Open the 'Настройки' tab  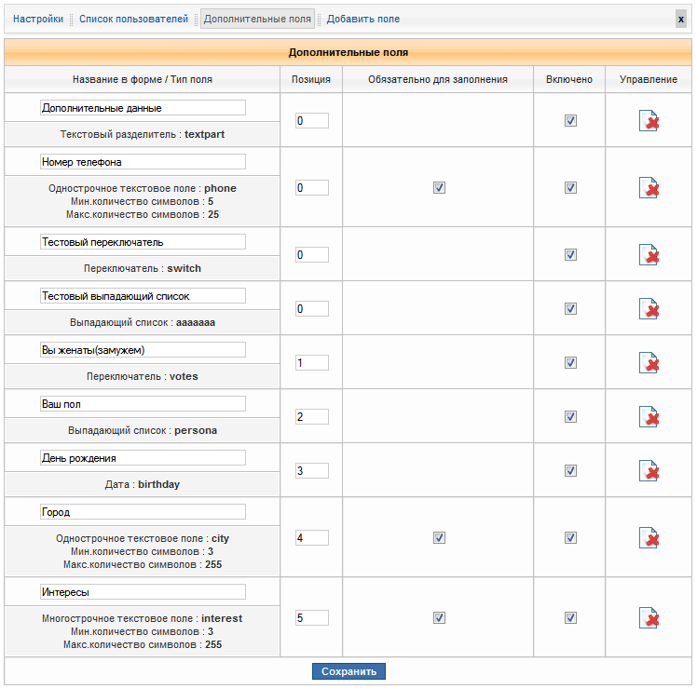pyautogui.click(x=38, y=19)
